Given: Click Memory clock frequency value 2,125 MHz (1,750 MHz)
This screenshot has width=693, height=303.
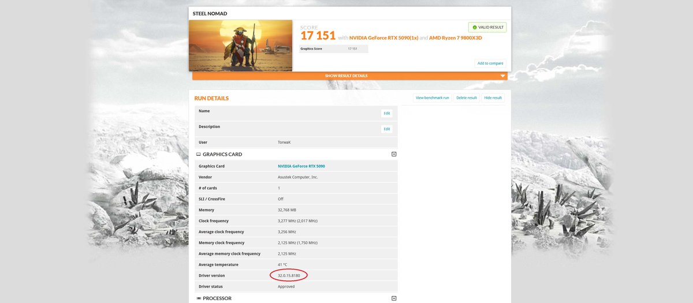Looking at the screenshot, I should [297, 243].
